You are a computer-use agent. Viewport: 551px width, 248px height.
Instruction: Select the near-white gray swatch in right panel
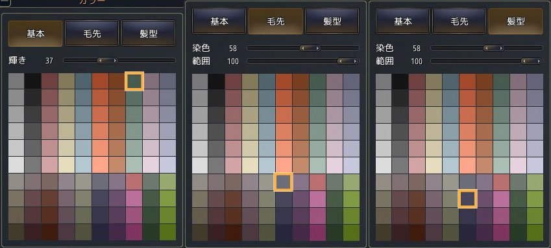point(384,165)
